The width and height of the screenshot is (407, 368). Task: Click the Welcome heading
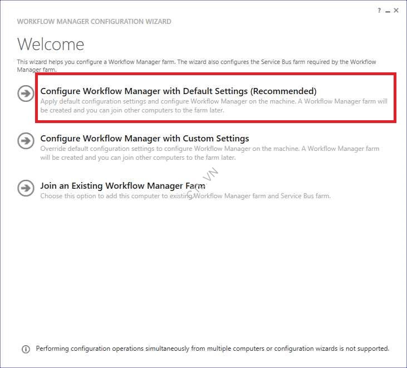coord(51,44)
